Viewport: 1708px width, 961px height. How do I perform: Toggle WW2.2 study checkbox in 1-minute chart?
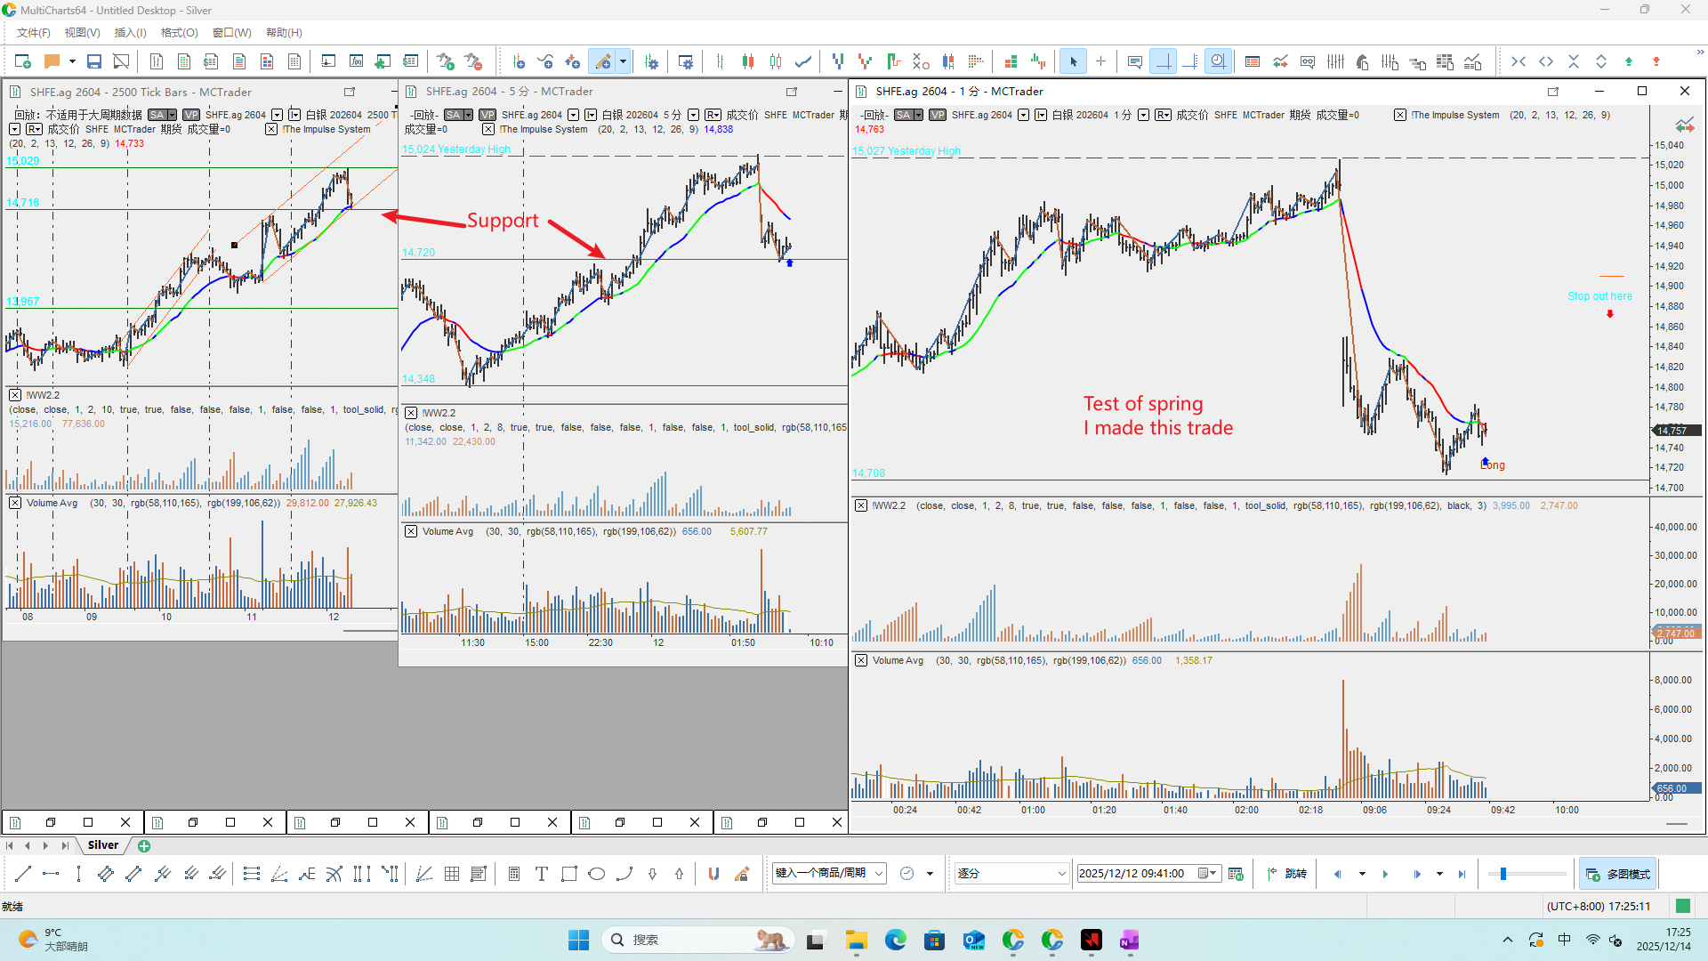click(x=861, y=505)
